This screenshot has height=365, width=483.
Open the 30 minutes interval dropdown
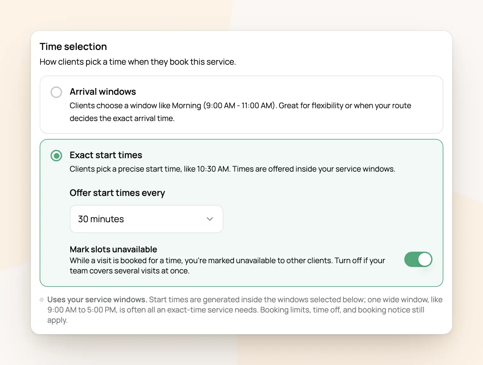tap(146, 219)
